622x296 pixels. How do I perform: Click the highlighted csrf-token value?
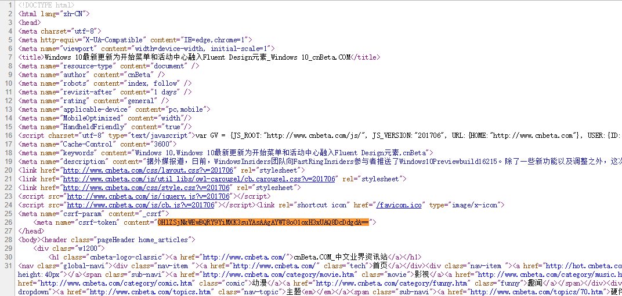pos(263,222)
